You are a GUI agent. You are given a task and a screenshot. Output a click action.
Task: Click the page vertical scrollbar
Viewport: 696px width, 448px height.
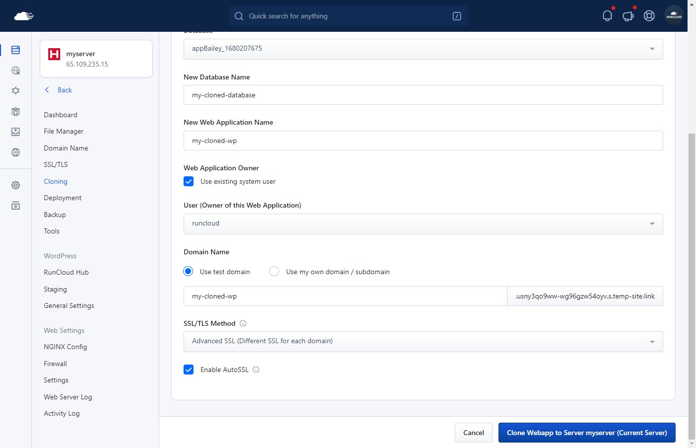pos(692,286)
